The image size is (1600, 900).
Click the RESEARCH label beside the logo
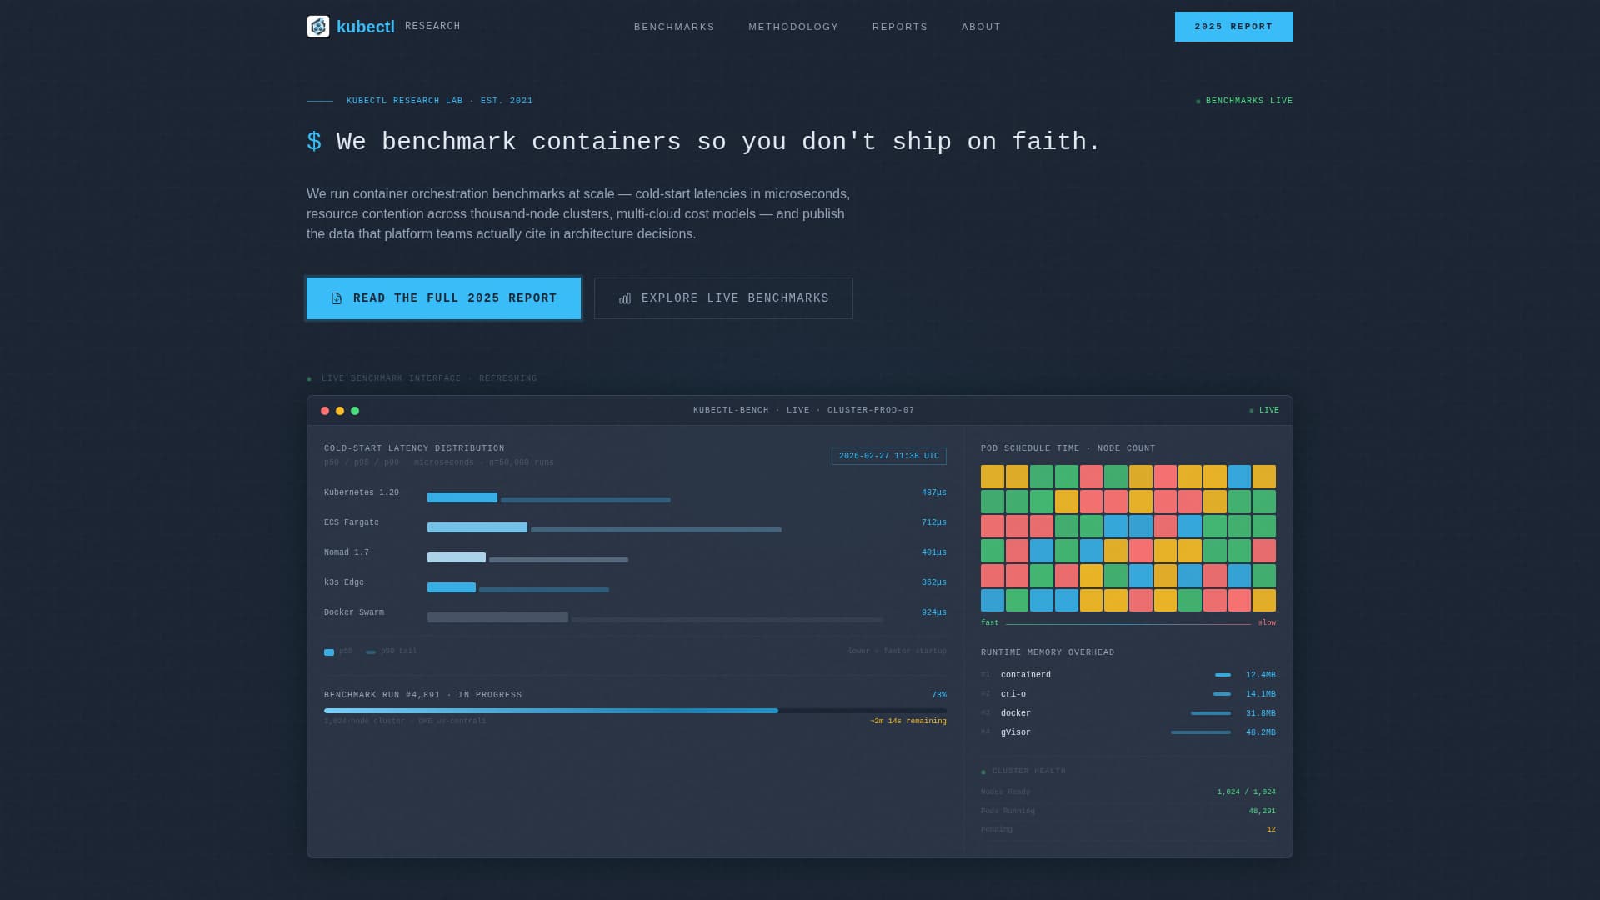click(x=432, y=27)
